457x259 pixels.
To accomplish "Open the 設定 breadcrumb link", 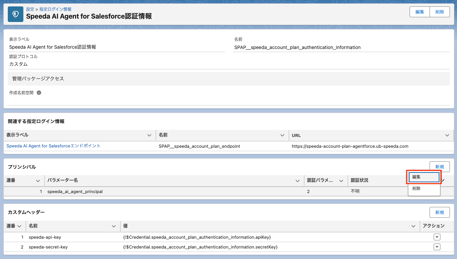I will tap(30, 9).
